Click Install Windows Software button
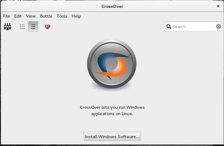This screenshot has height=146, width=224. tap(112, 136)
